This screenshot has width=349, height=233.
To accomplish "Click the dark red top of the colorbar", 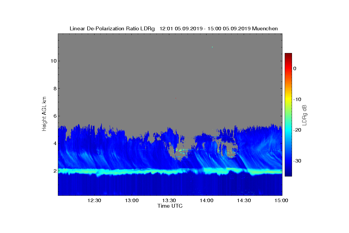I will pyautogui.click(x=288, y=55).
